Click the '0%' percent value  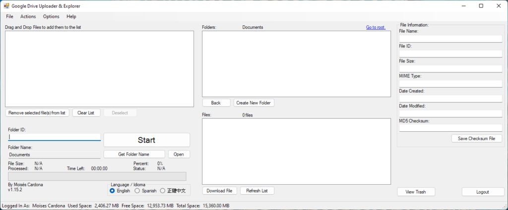click(160, 164)
